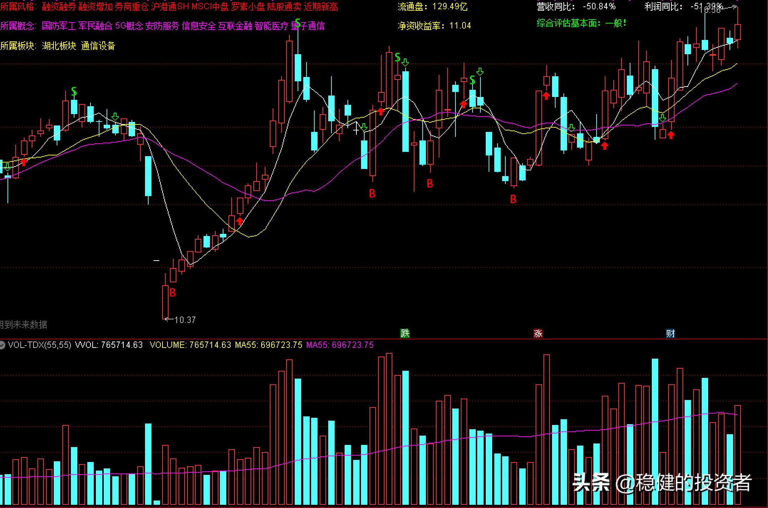768x508 pixels.
Task: Open the 5G概念 concept tag
Action: point(129,26)
